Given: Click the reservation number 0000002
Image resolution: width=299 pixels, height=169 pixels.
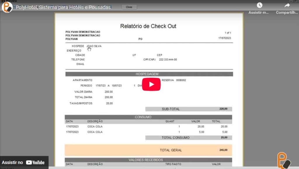Looking at the screenshot, I should [181, 80].
